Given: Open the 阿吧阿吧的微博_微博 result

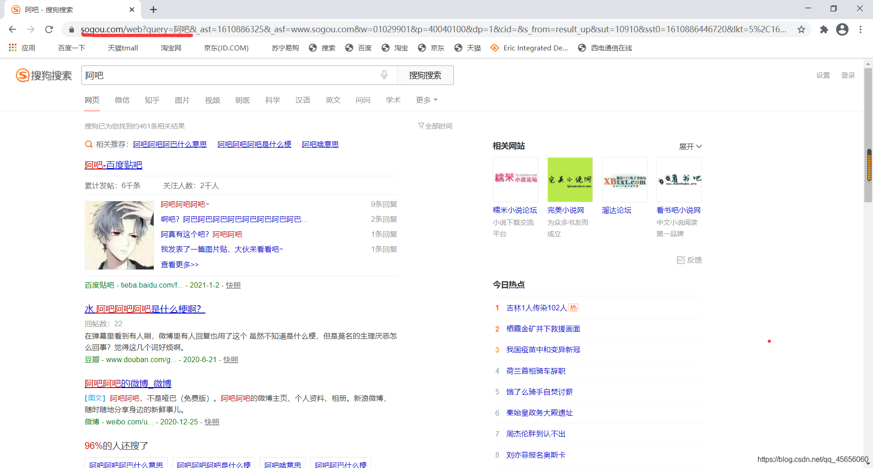Looking at the screenshot, I should [x=128, y=383].
